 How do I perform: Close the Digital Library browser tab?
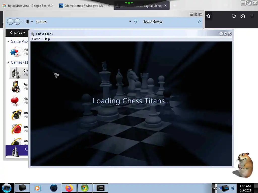166,6
